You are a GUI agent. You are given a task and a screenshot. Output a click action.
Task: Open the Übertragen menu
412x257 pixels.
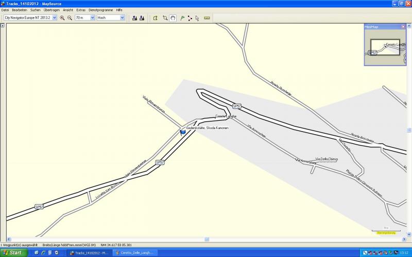tap(51, 10)
